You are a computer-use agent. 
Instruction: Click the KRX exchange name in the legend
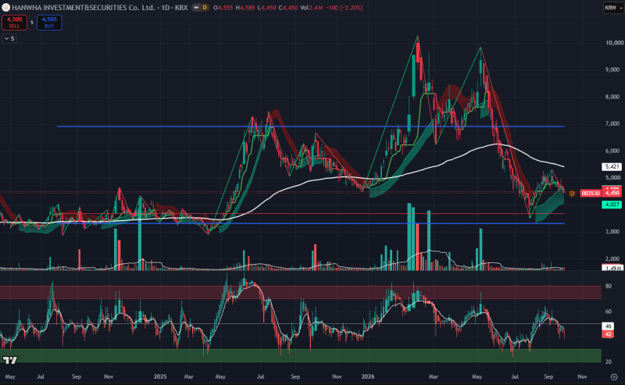pos(181,8)
